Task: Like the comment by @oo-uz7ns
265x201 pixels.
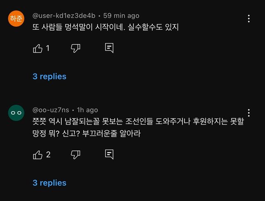Action: tap(38, 155)
